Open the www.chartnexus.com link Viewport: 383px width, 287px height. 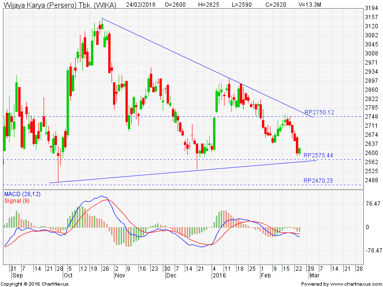(354, 284)
